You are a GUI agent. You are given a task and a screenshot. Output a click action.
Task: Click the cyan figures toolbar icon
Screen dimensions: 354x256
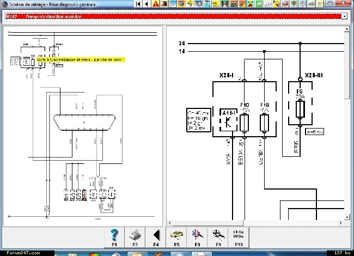[x=207, y=4]
